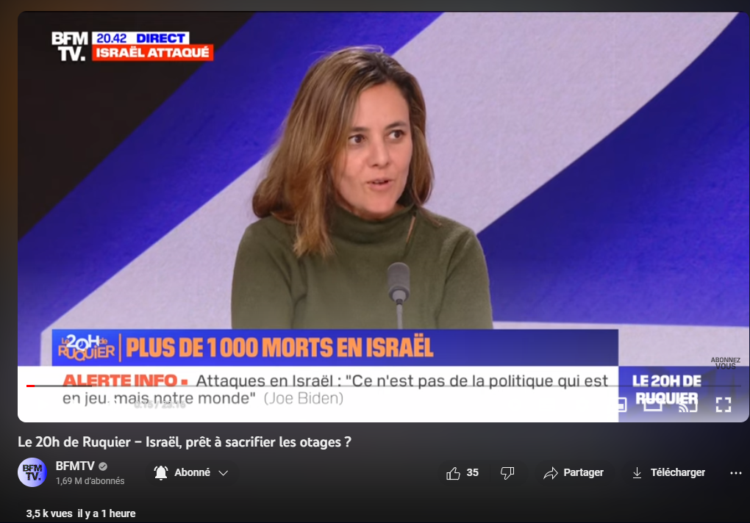The image size is (750, 523).
Task: Click the verified badge next to BFMTV
Action: pos(103,466)
